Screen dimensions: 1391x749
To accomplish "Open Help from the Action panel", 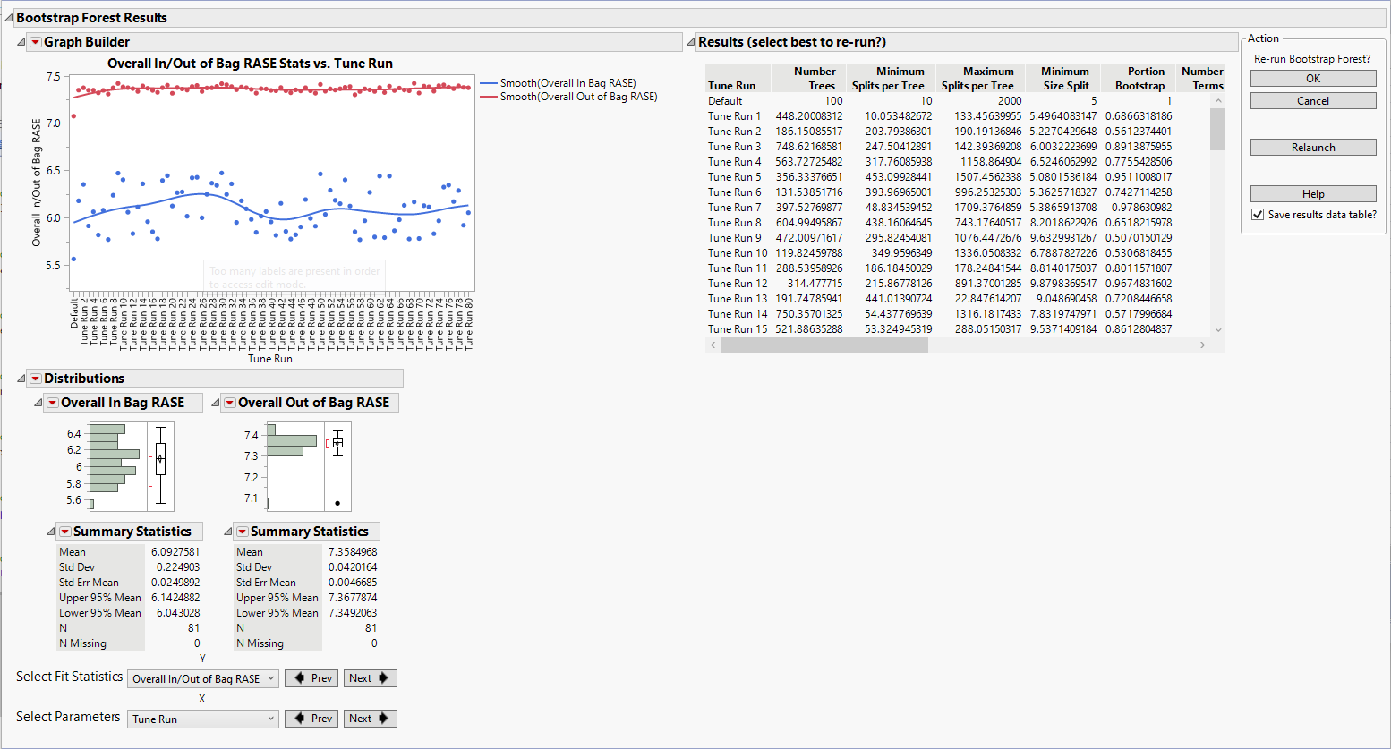I will click(1312, 193).
